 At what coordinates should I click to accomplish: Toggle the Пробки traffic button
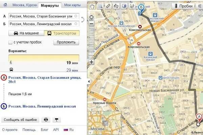point(183,6)
